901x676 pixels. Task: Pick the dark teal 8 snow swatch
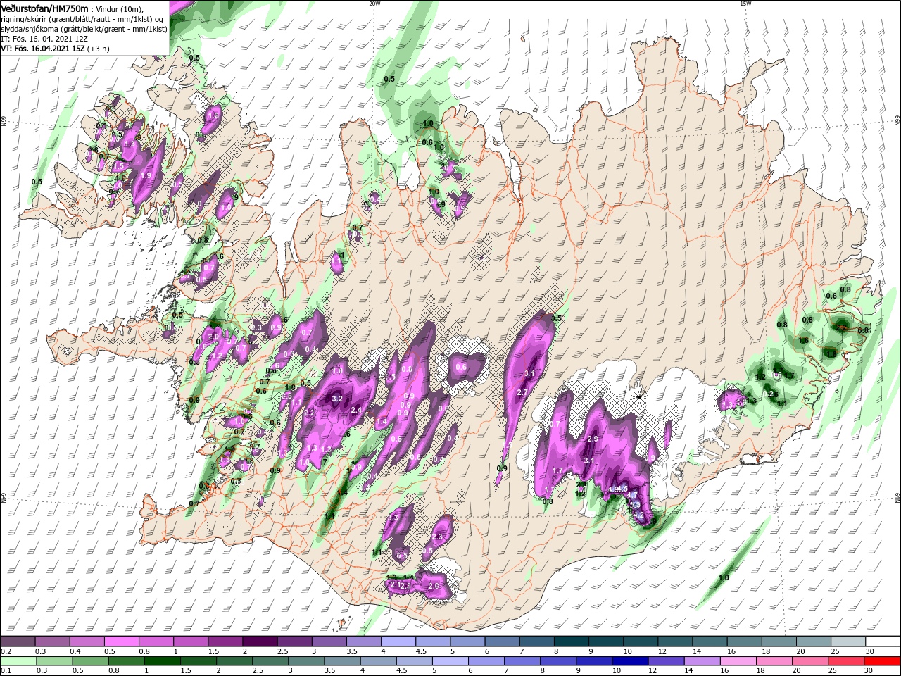point(571,641)
